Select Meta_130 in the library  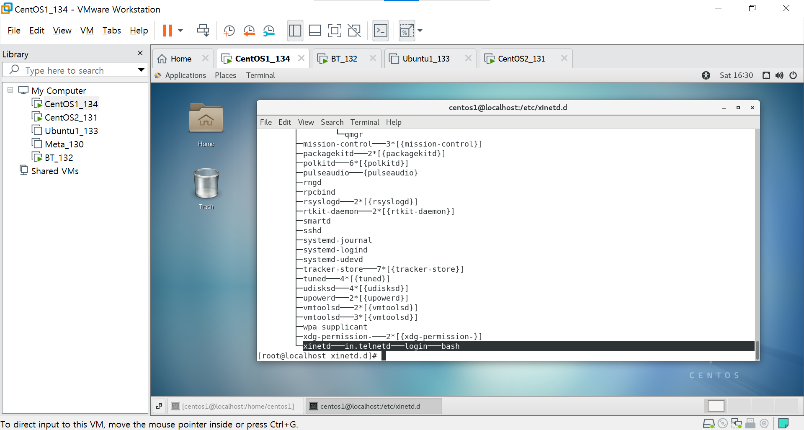coord(64,144)
